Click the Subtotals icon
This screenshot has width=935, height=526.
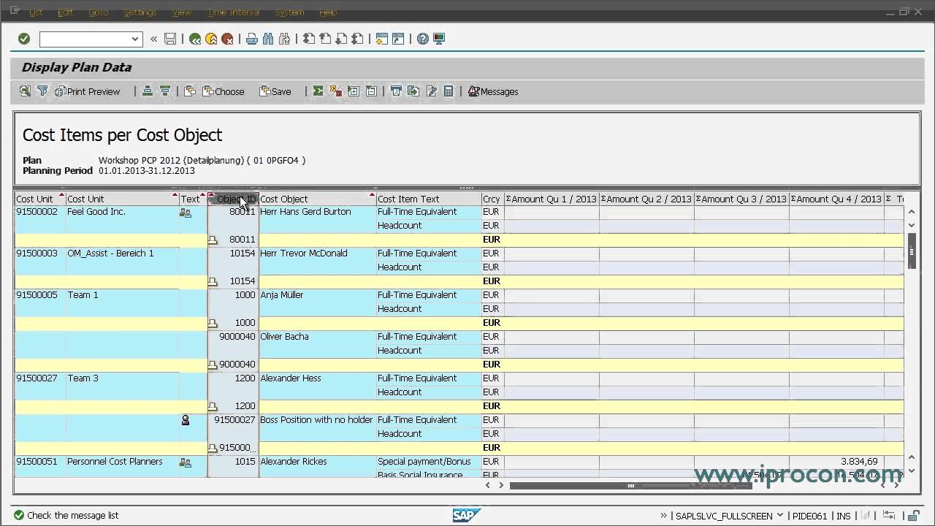[336, 91]
